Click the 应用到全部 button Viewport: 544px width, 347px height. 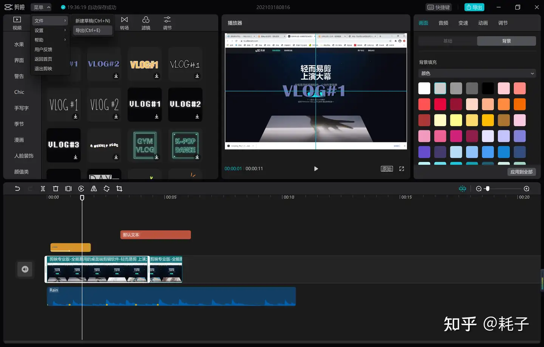pyautogui.click(x=521, y=172)
